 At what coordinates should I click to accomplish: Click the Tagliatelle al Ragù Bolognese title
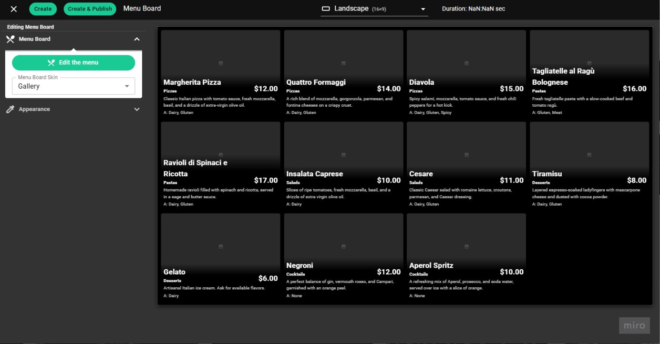pyautogui.click(x=563, y=77)
